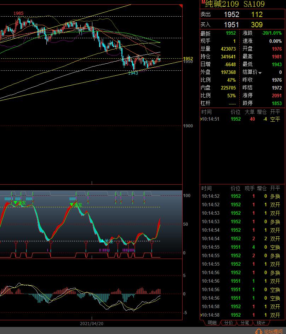Viewport: 286px width, 334px height.
Task: Open the 统计 tab
Action: coord(261,323)
